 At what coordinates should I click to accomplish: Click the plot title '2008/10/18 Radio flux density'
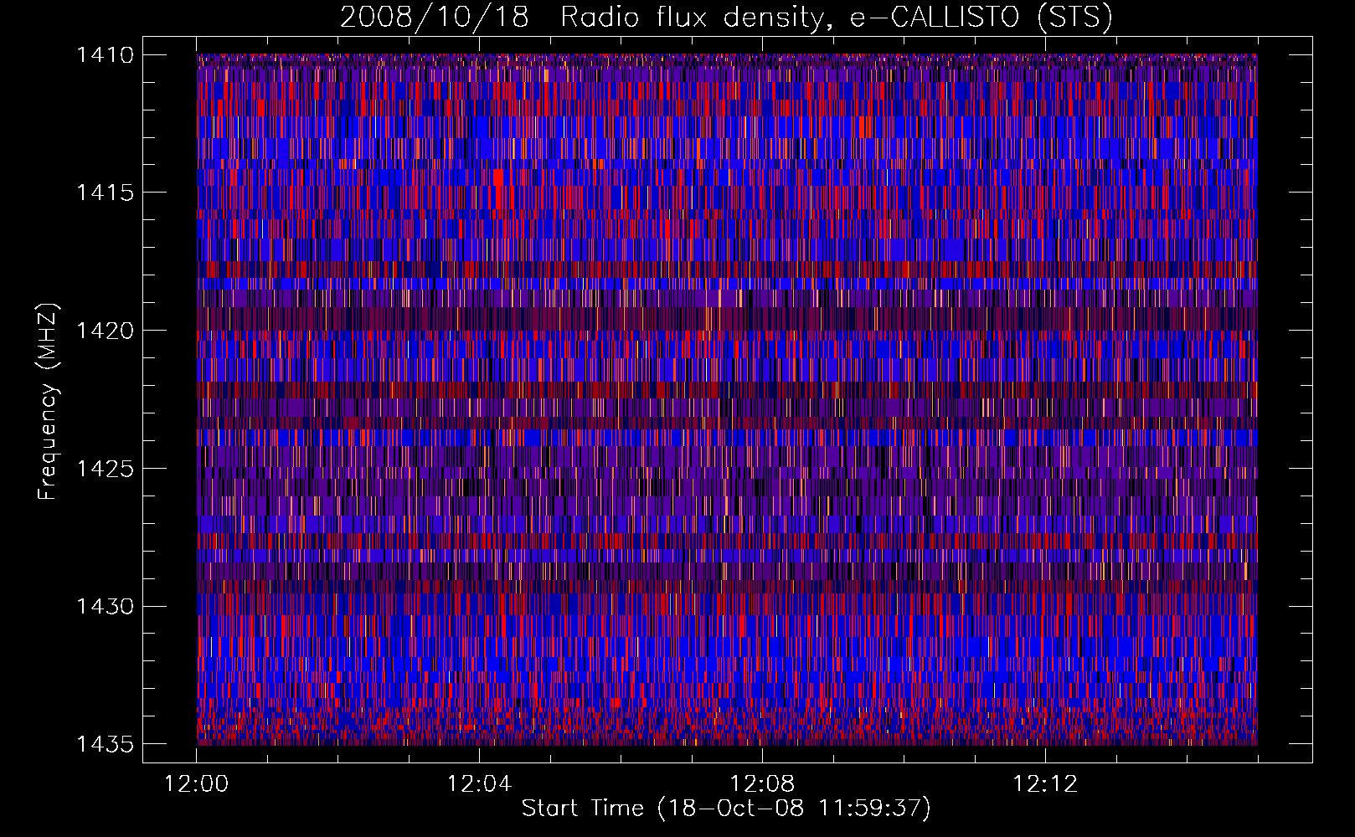726,18
